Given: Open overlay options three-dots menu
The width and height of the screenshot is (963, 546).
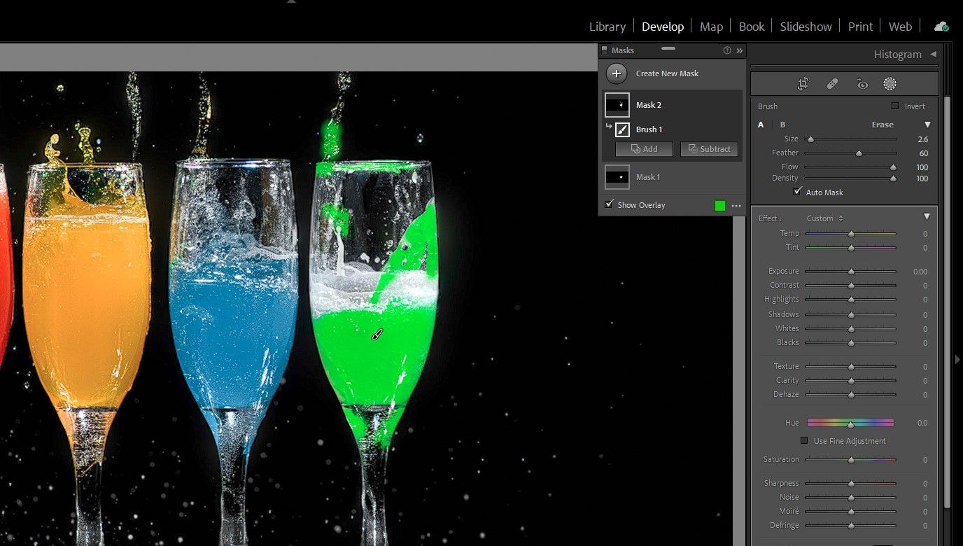Looking at the screenshot, I should (x=736, y=206).
